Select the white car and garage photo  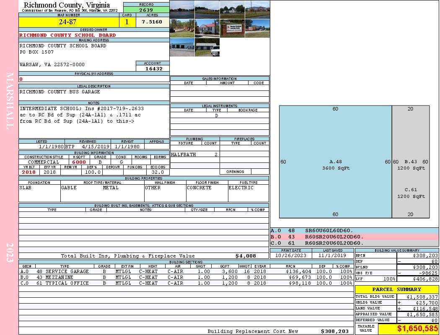[207, 47]
